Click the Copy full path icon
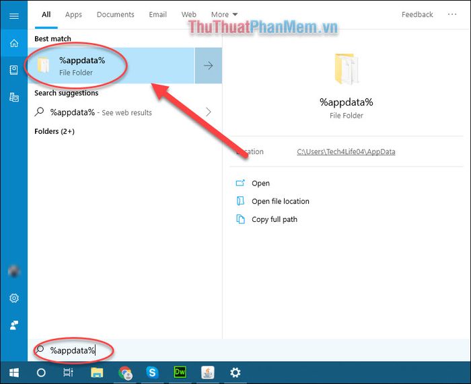Viewport: 471px width, 384px height. pyautogui.click(x=240, y=219)
